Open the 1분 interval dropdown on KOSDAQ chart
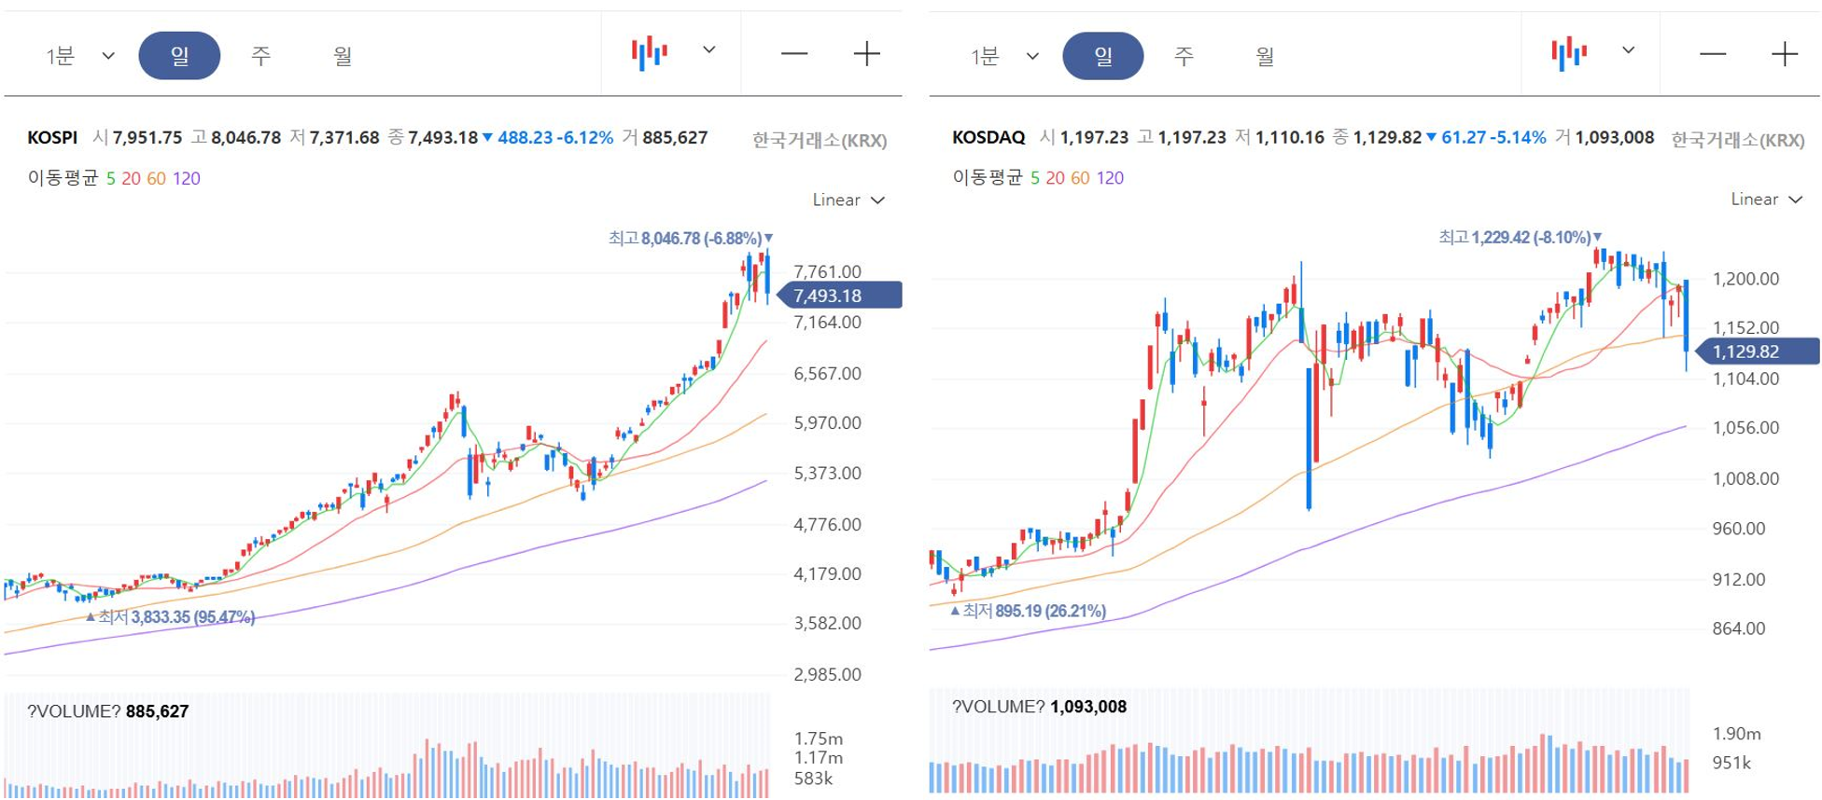1822x800 pixels. tap(1004, 56)
